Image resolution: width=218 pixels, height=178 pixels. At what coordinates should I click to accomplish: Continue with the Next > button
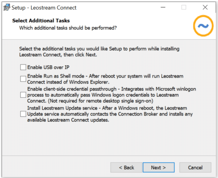(x=159, y=168)
